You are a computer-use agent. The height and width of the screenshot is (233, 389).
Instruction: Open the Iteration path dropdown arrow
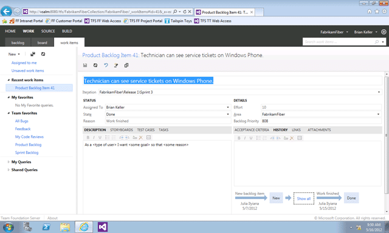(x=379, y=92)
